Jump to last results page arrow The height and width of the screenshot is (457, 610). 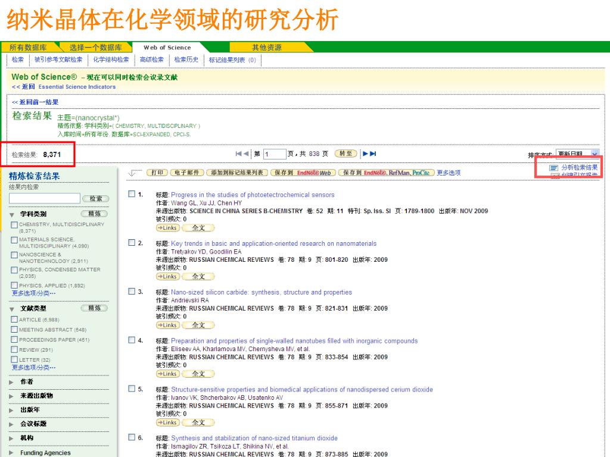click(x=373, y=154)
